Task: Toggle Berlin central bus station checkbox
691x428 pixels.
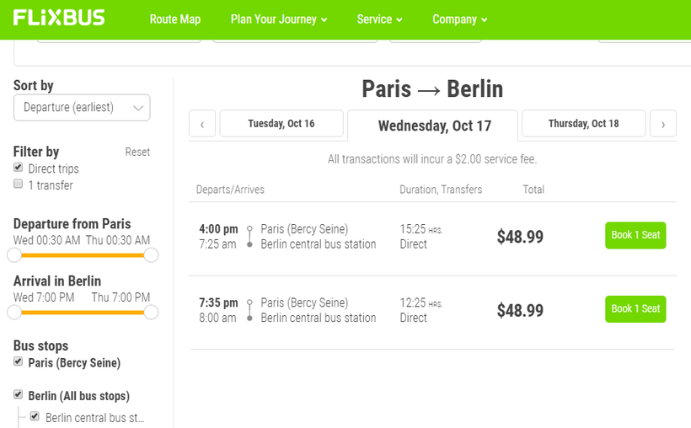Action: click(35, 416)
